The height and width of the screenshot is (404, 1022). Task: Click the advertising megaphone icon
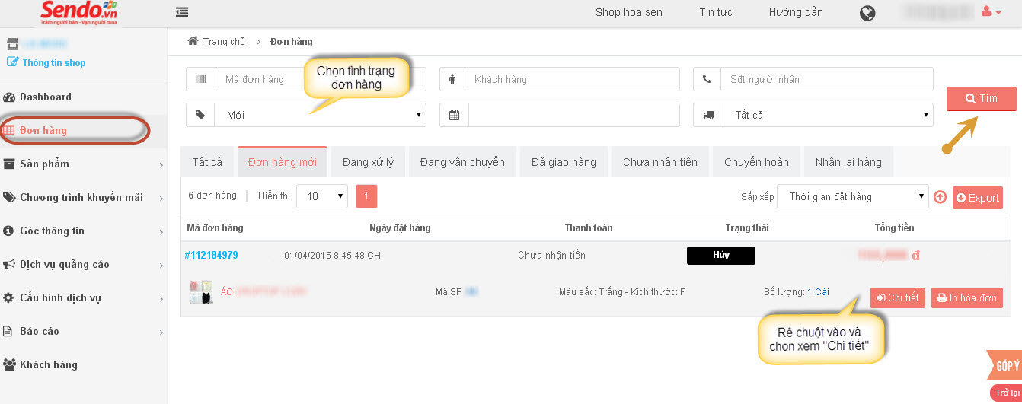tap(9, 264)
